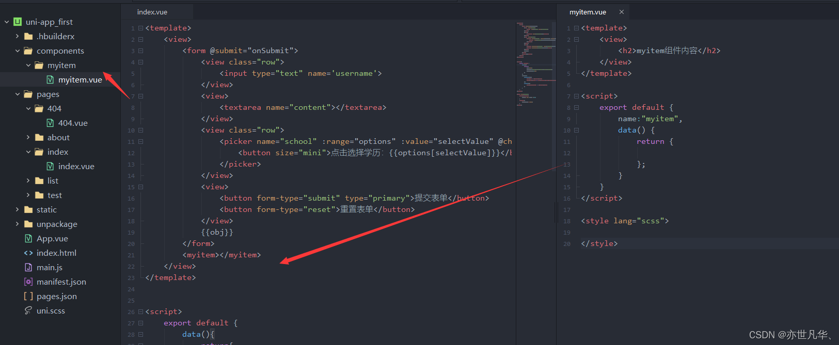Open myitem.vue in the file tree
This screenshot has height=345, width=839.
coord(80,79)
